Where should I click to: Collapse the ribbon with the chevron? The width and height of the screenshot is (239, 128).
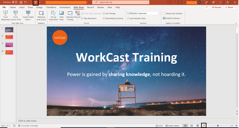(236, 23)
